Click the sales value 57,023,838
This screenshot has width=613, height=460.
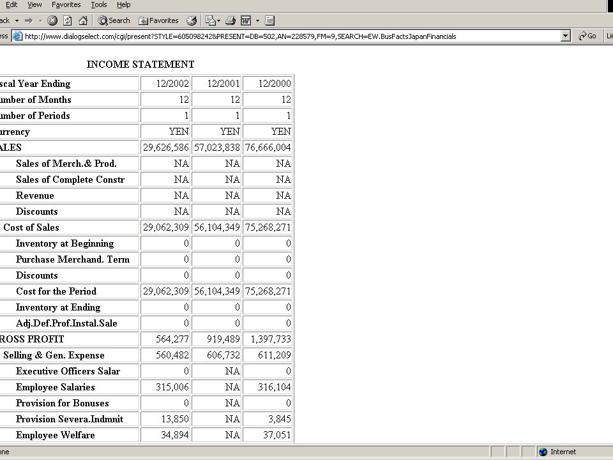coord(216,148)
